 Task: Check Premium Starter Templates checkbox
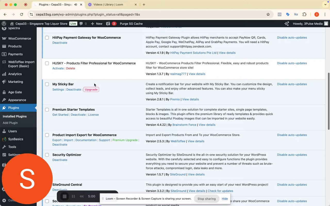coord(47,110)
